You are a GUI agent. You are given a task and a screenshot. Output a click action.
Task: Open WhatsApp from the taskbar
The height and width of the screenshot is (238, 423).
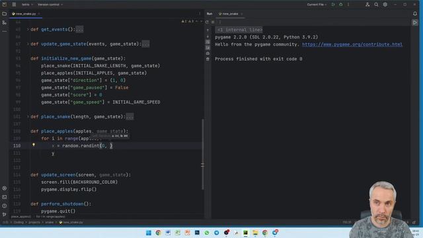(x=207, y=233)
